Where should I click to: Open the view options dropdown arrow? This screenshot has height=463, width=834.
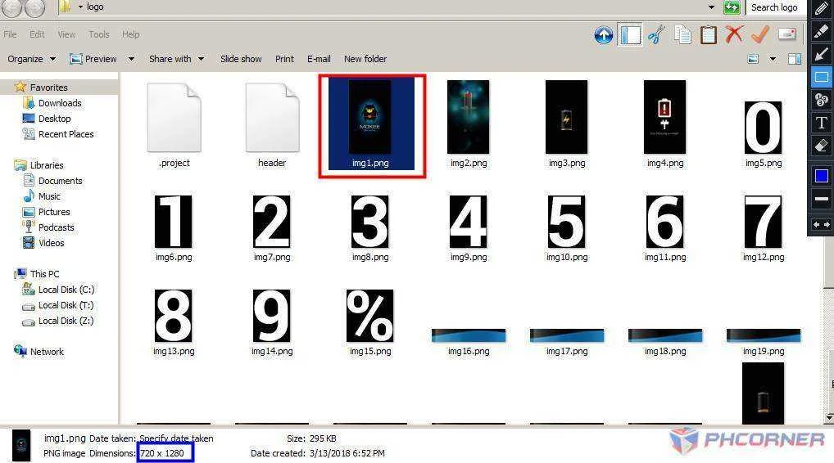[x=773, y=59]
